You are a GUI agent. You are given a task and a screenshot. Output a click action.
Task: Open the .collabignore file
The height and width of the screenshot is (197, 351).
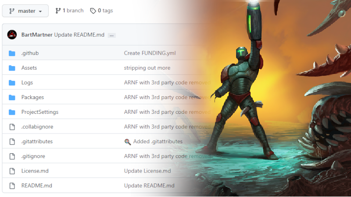[37, 127]
